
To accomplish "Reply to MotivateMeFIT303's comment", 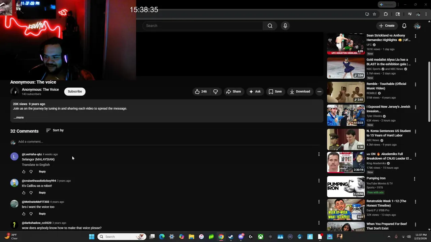I will (x=42, y=214).
